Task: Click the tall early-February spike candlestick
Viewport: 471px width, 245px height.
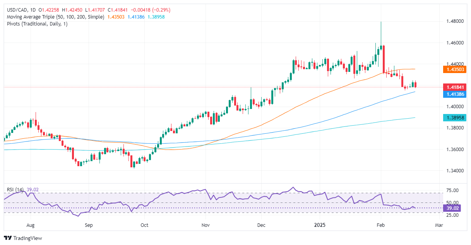Action: coord(381,36)
